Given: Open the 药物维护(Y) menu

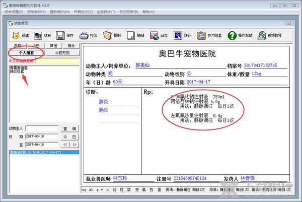Looking at the screenshot, I should pos(36,12).
